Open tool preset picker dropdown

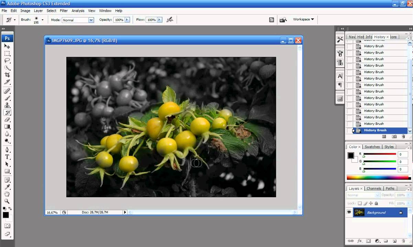[x=14, y=20]
